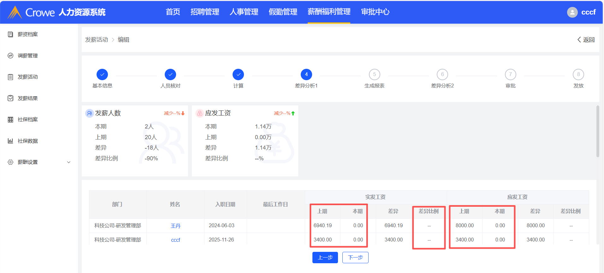
Task: Open 假勤管理 in top navigation
Action: (x=283, y=12)
